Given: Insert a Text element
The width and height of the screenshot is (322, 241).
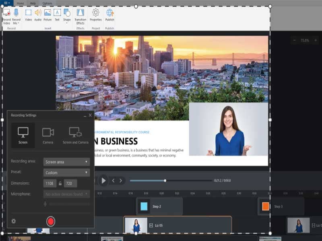Looking at the screenshot, I should pos(57,16).
